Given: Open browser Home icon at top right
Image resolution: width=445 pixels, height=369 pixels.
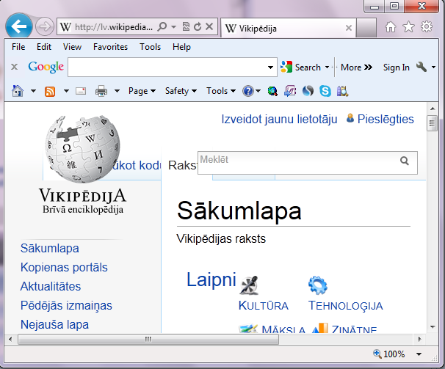Looking at the screenshot, I should [x=391, y=27].
